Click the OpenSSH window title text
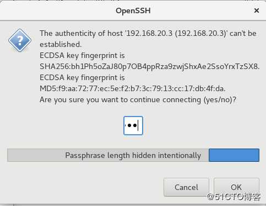Viewport: 266px width, 206px height. tap(133, 10)
